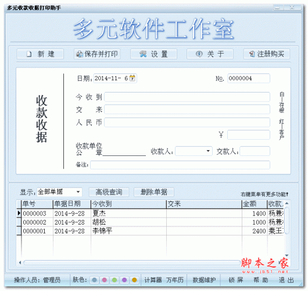Click the amount 1000 cell
Image resolution: width=308 pixels, height=291 pixels.
[x=255, y=222]
